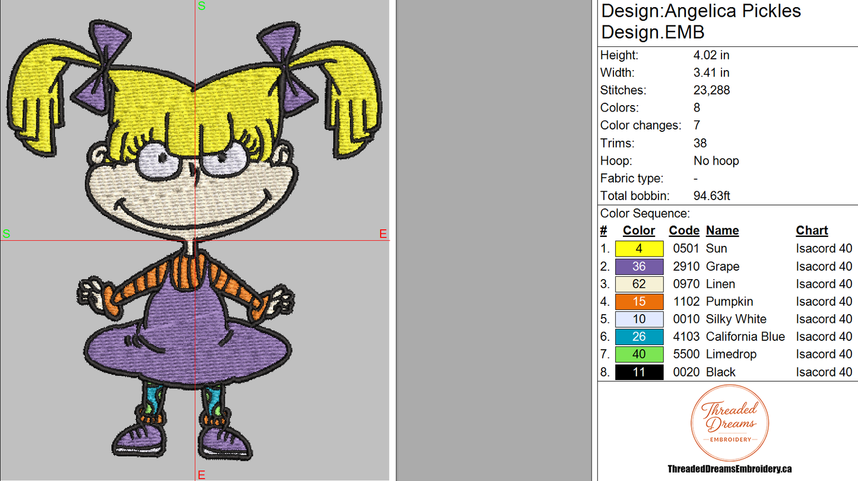Click the red E end marker at bottom
The width and height of the screenshot is (858, 481).
click(201, 475)
